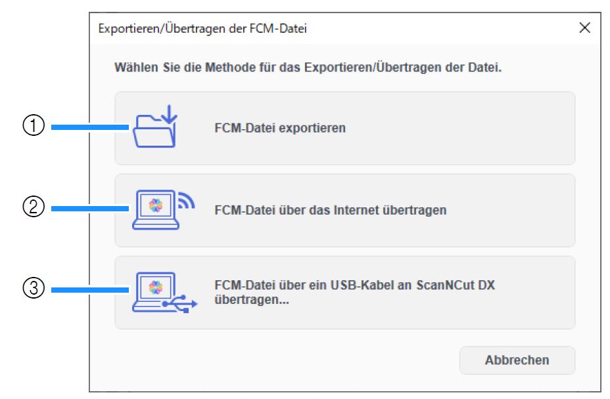Close the Exportieren/Übertragen dialog with X
610x399 pixels.
[x=584, y=28]
